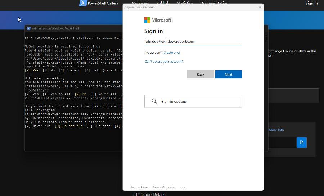
Task: Close the Sign in to your account dialog
Action: click(260, 7)
